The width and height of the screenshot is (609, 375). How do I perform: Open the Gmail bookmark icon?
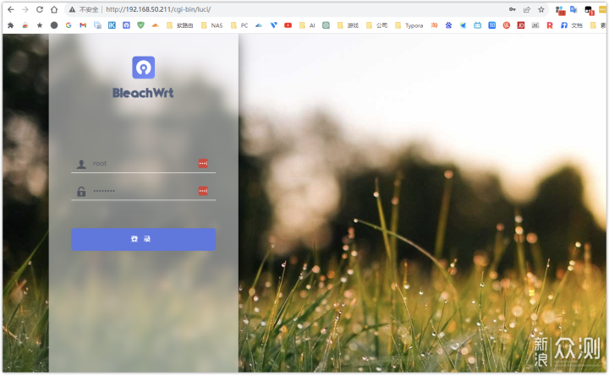tap(83, 25)
